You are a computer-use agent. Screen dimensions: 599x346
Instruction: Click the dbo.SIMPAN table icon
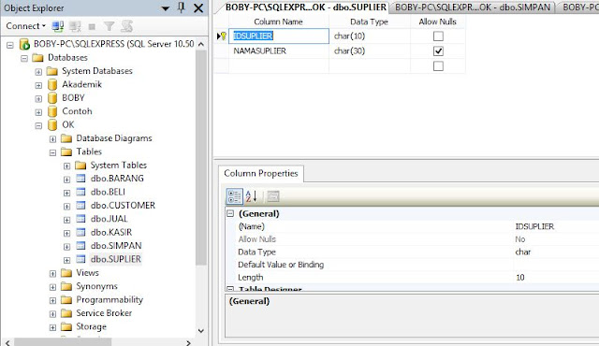[80, 245]
